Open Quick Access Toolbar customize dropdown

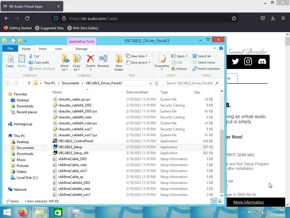tap(25, 41)
